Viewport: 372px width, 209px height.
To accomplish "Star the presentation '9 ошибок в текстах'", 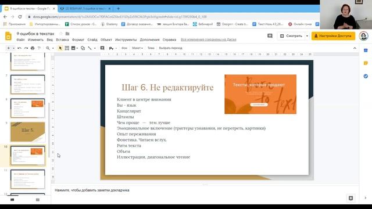I will click(x=61, y=34).
